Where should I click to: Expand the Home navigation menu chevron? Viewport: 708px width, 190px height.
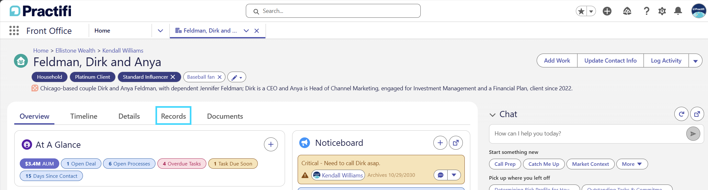pos(160,31)
